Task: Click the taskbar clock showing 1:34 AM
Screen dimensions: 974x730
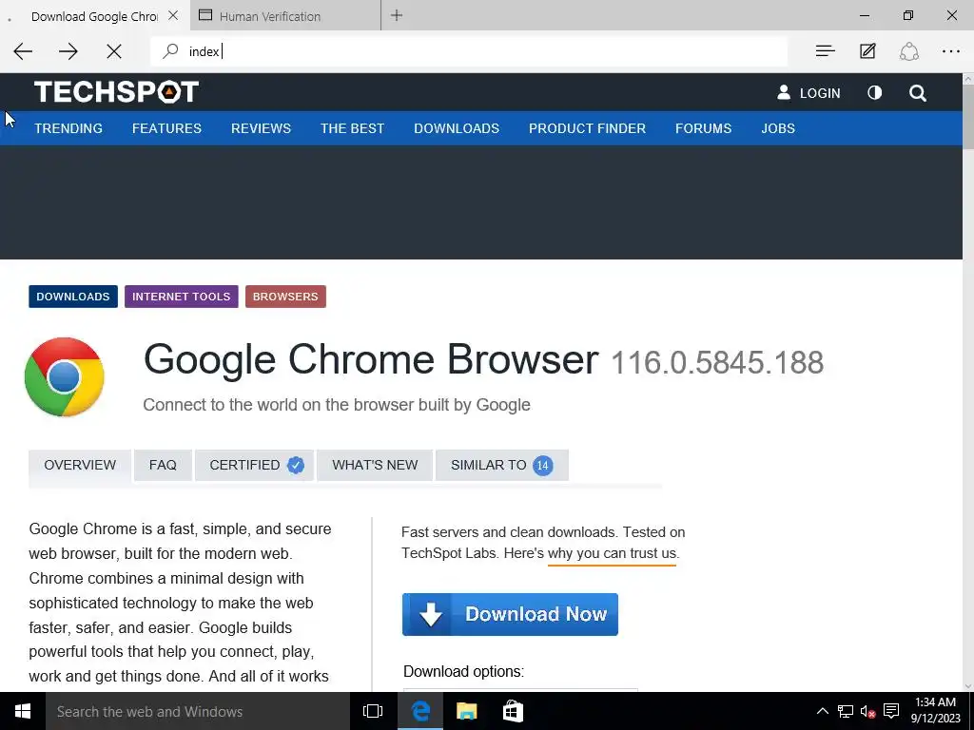Action: (936, 711)
